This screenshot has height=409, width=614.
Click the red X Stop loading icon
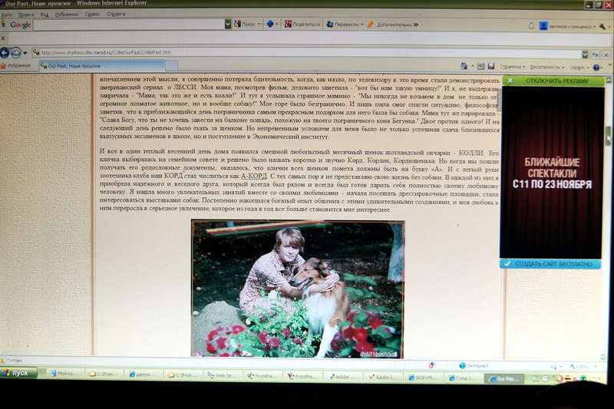tap(606, 54)
